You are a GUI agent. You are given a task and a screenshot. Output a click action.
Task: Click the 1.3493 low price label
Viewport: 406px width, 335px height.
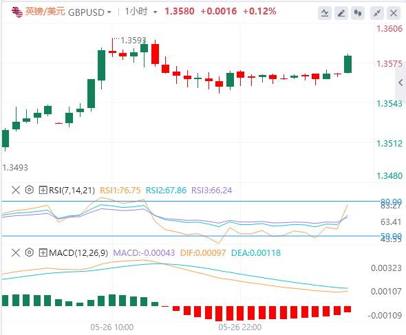(x=15, y=168)
